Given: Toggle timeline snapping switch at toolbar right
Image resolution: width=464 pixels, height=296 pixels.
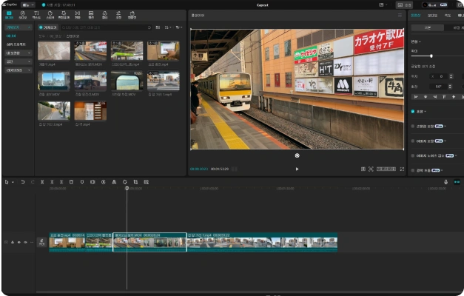Looking at the screenshot, I should point(457,182).
